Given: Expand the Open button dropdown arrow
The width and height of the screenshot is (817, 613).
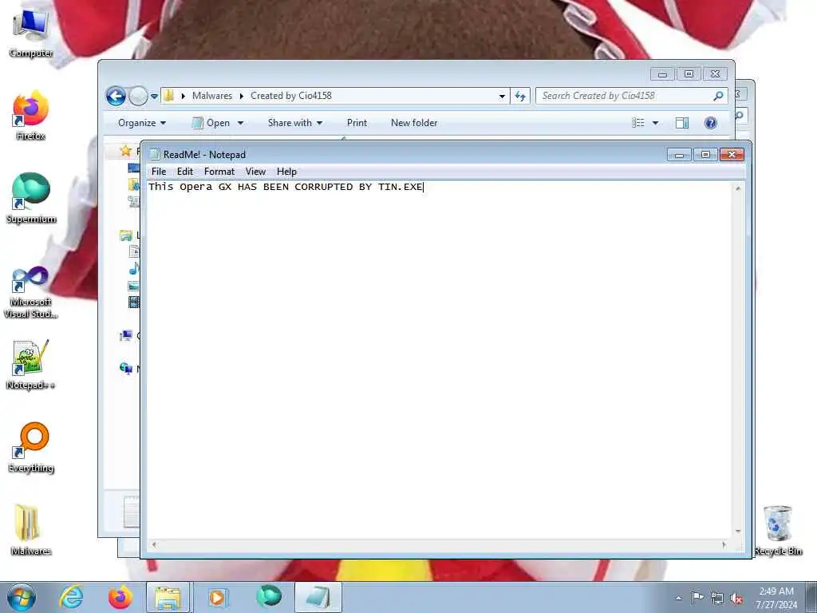Looking at the screenshot, I should [x=240, y=123].
